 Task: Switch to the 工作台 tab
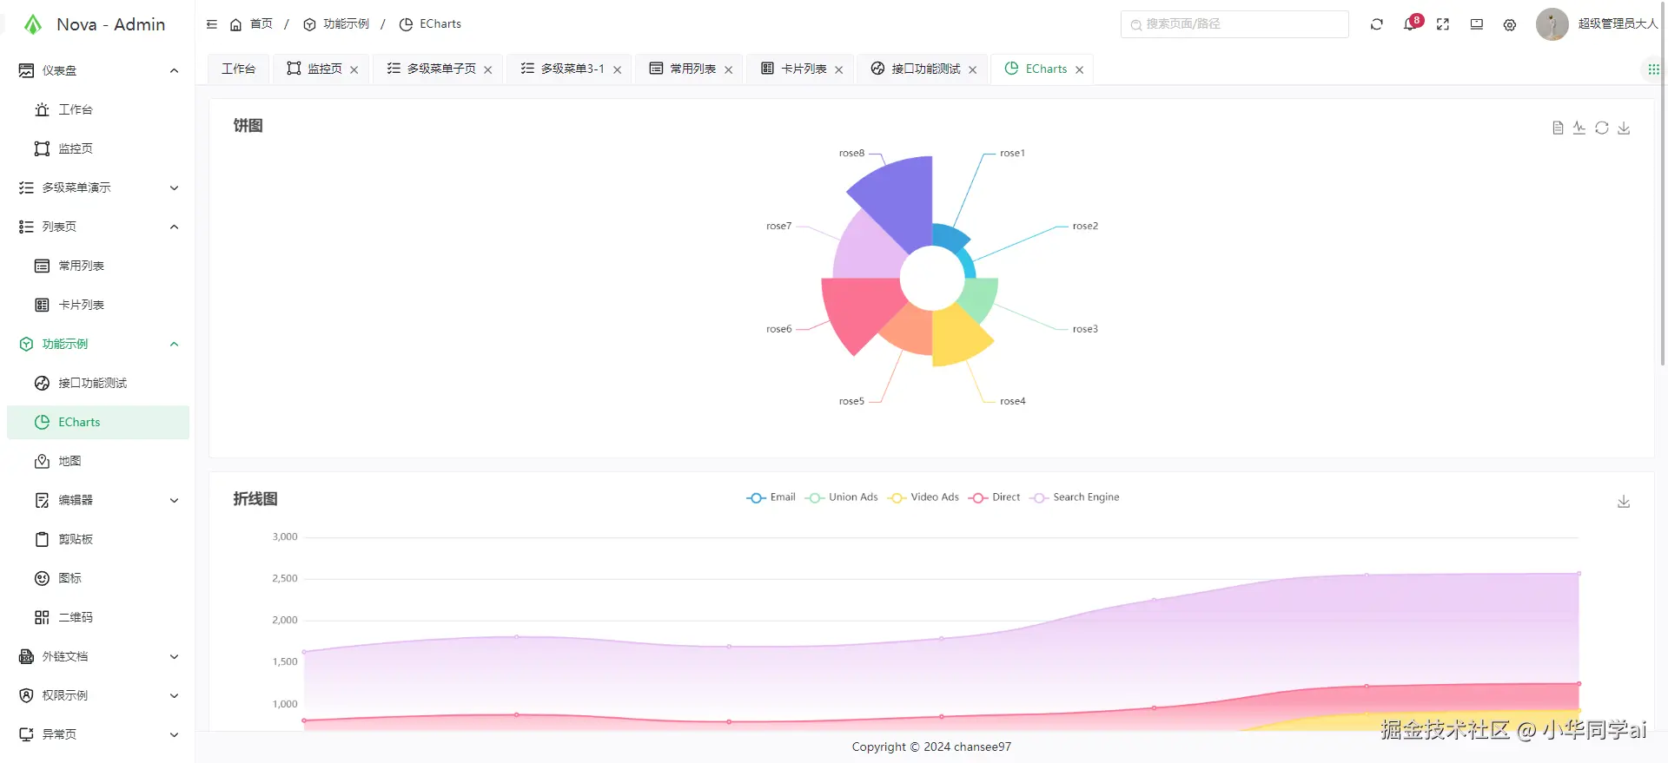point(238,69)
